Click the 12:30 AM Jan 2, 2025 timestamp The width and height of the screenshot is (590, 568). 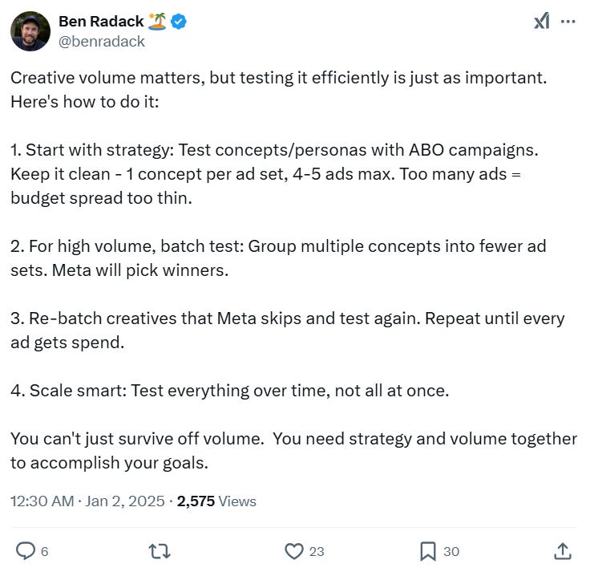(x=89, y=501)
